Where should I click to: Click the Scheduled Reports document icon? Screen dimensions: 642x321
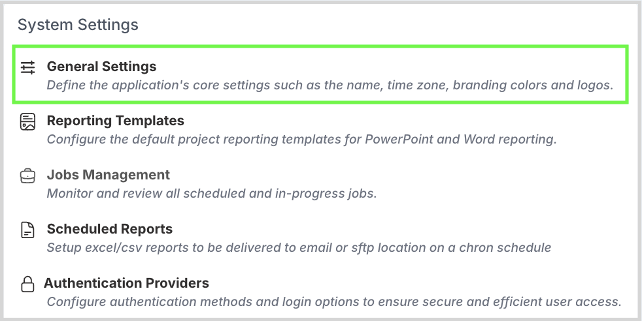pyautogui.click(x=27, y=230)
